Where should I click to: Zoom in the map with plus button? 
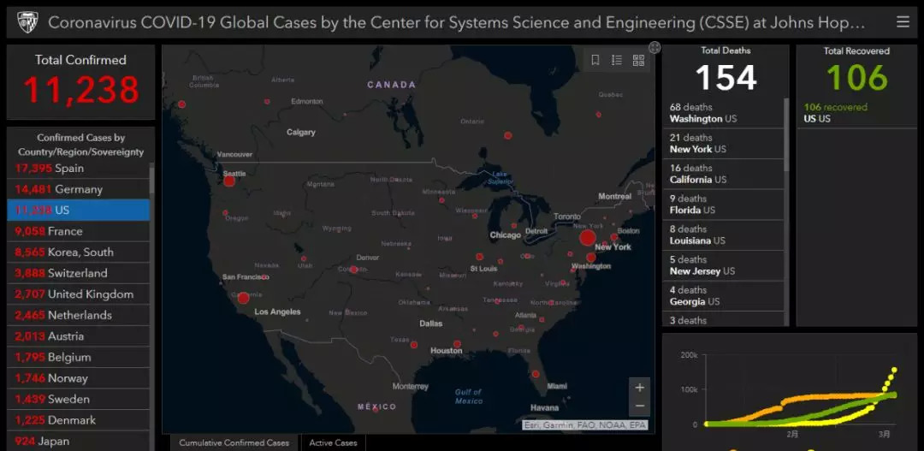[x=639, y=388]
